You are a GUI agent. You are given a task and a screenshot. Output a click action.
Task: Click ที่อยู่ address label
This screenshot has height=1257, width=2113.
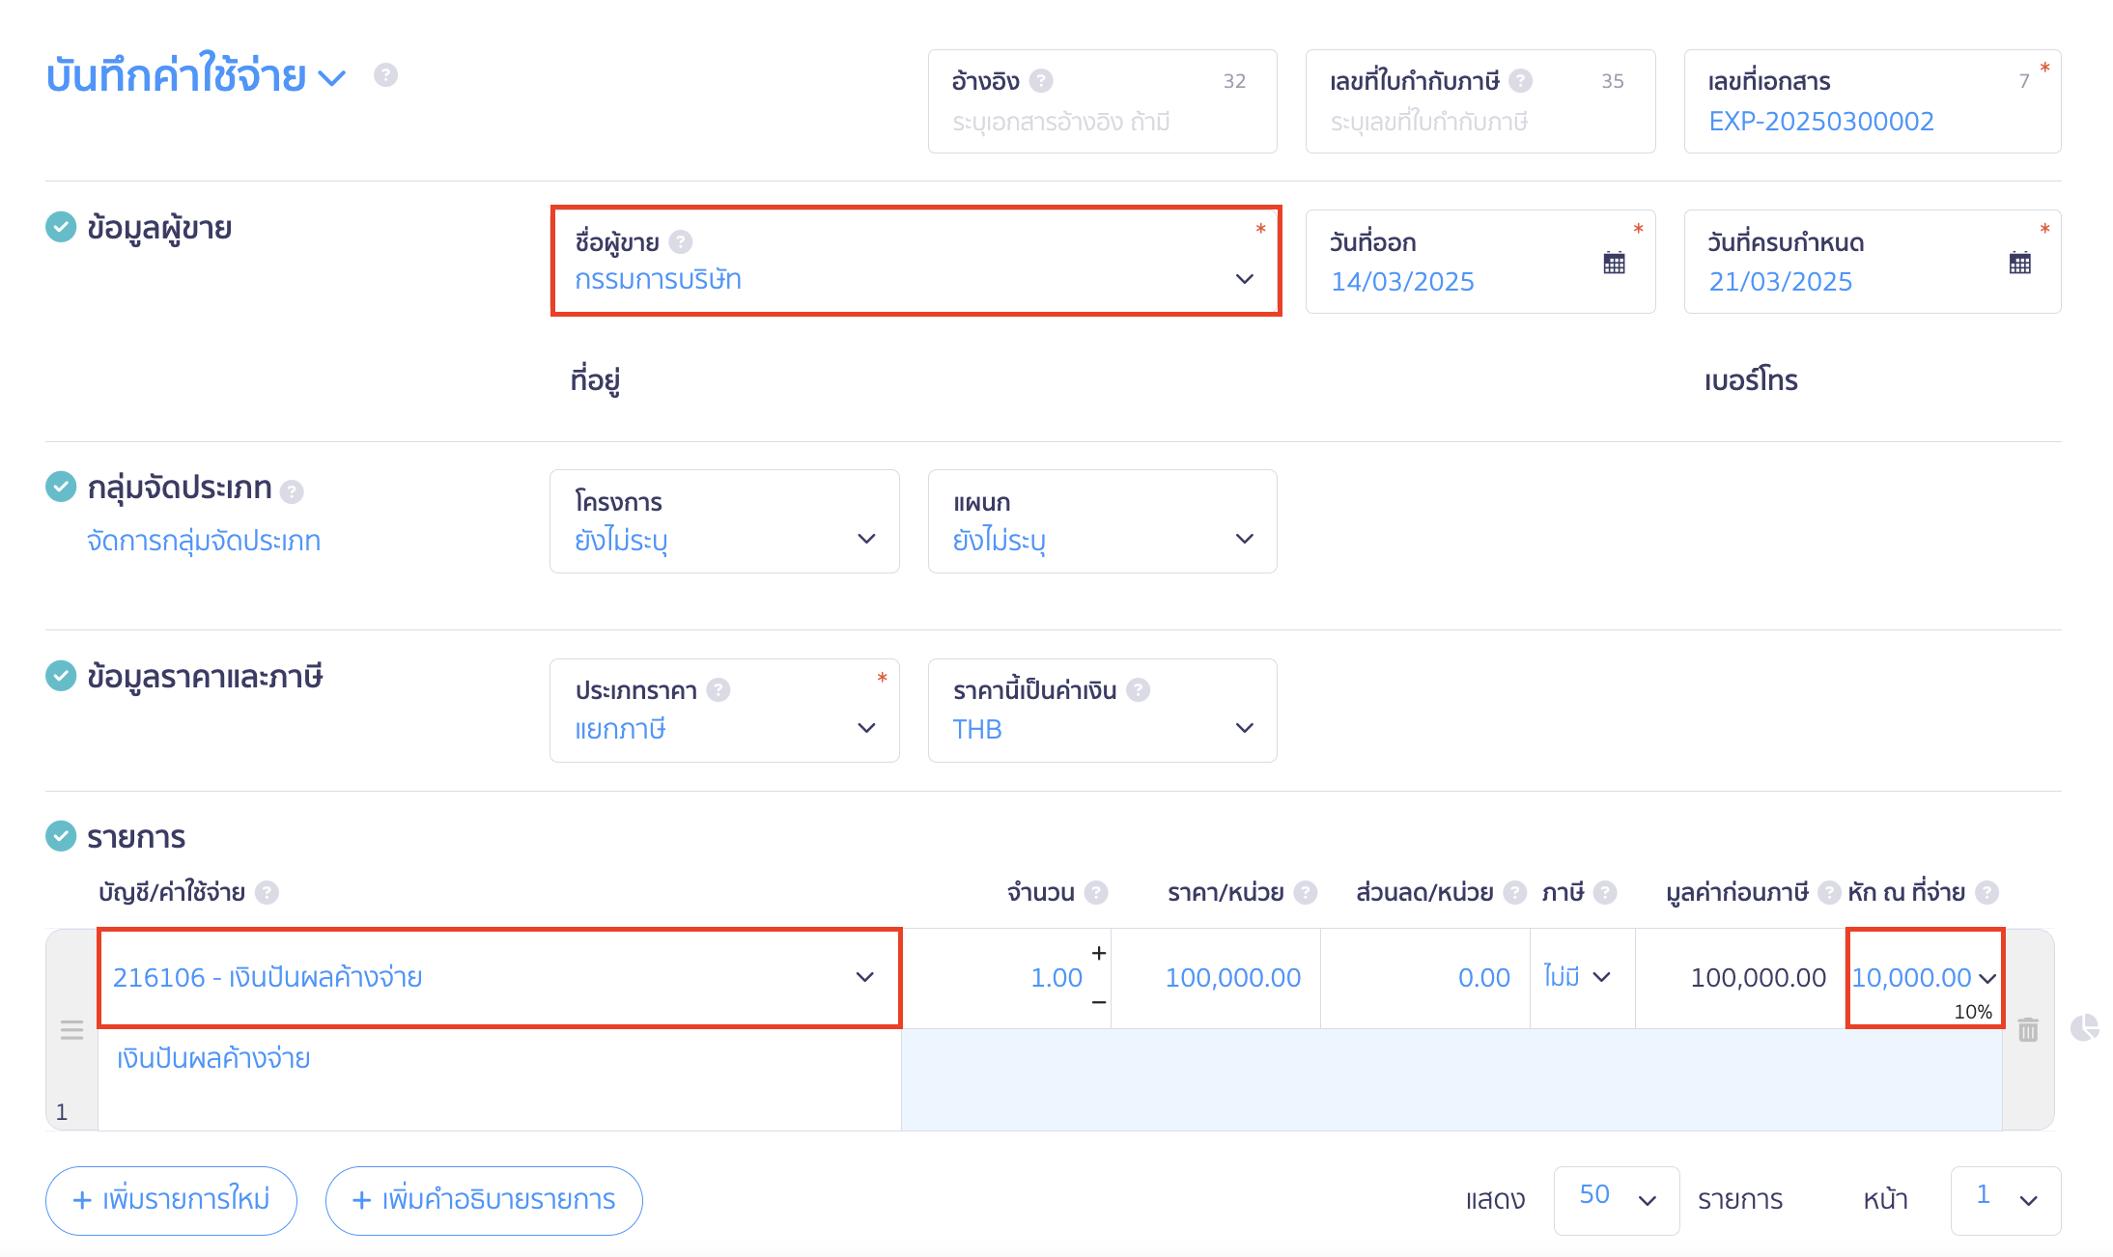[x=595, y=379]
